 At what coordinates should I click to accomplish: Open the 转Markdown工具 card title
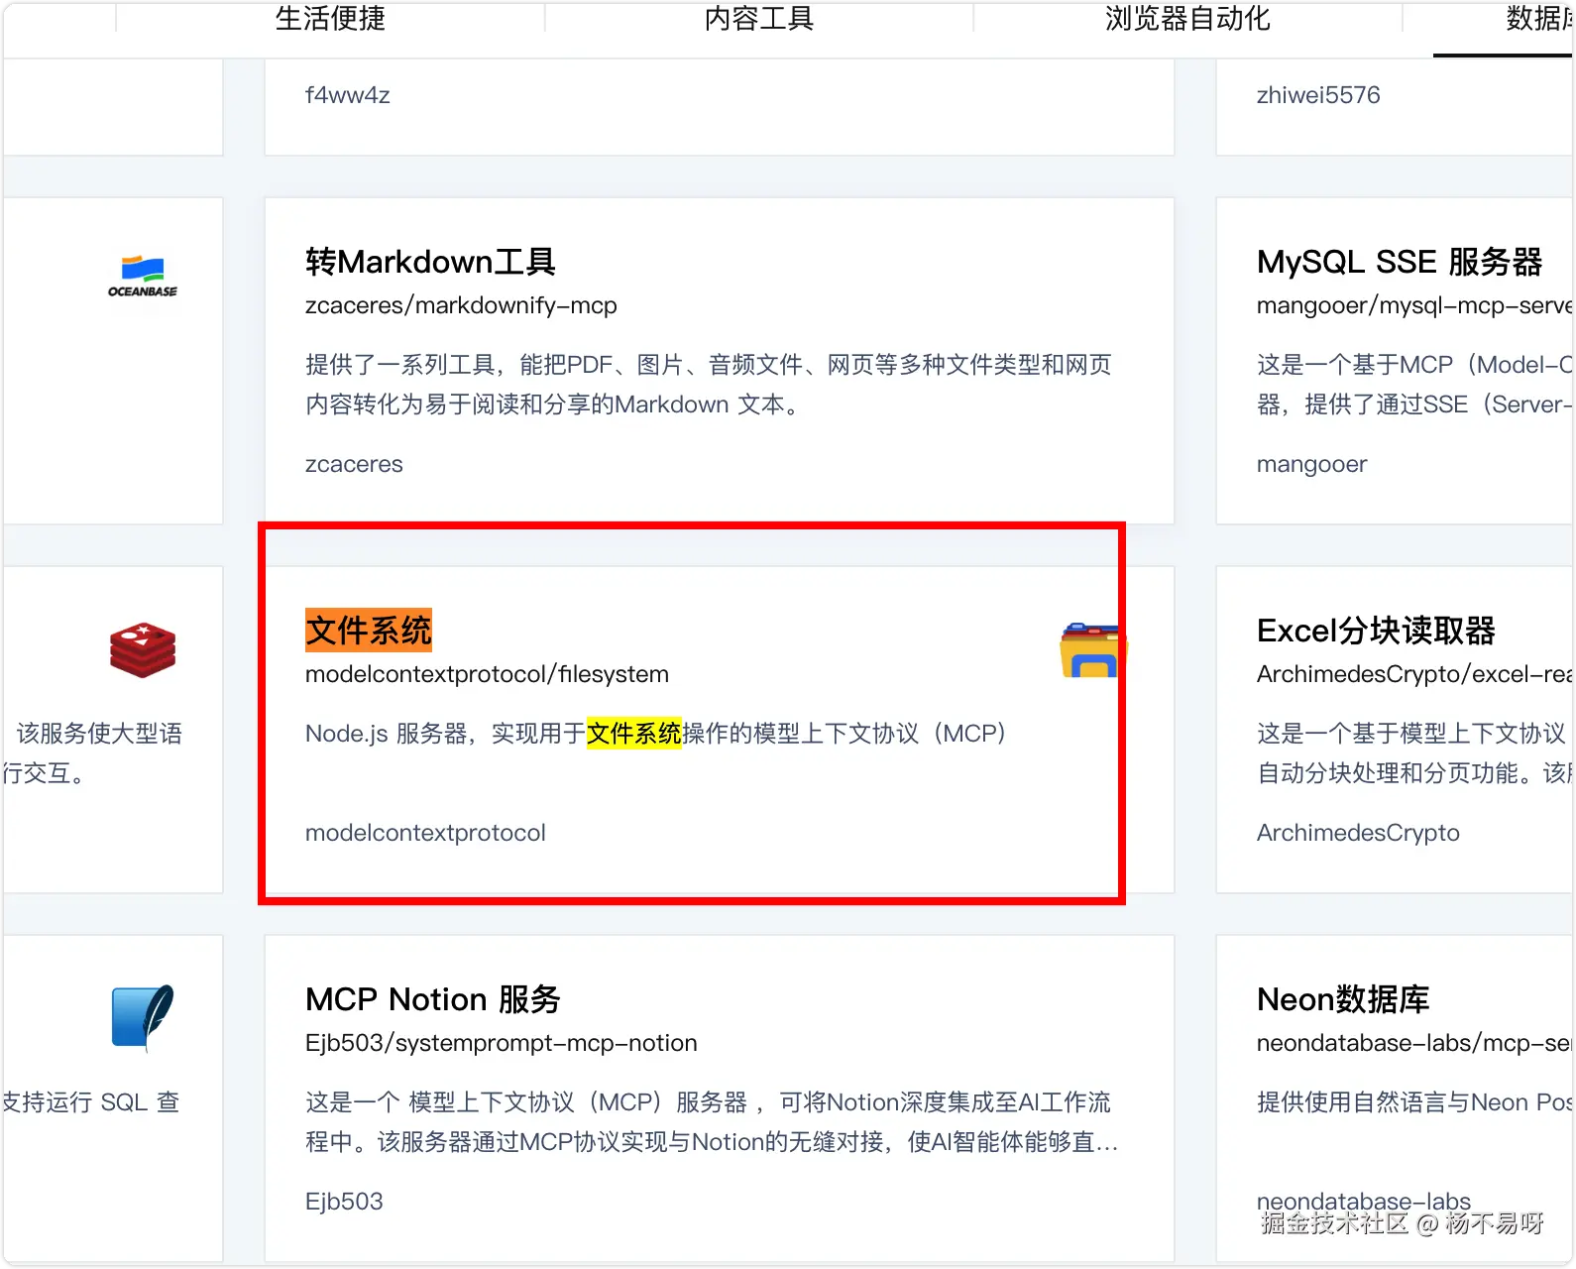pyautogui.click(x=430, y=262)
